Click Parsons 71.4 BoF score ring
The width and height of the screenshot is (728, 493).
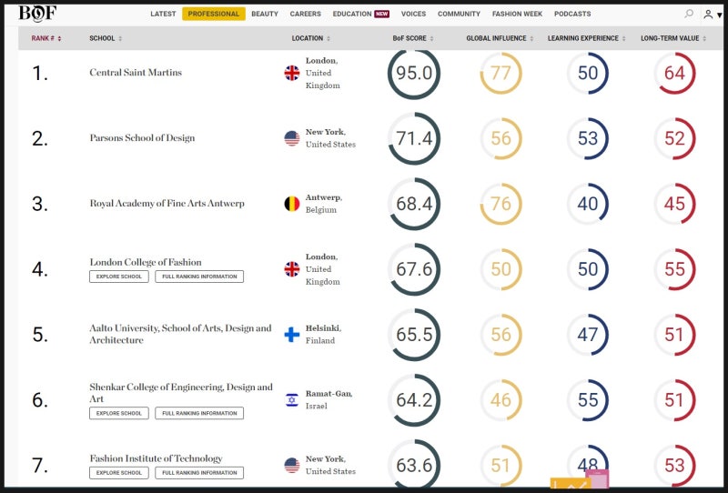[414, 138]
